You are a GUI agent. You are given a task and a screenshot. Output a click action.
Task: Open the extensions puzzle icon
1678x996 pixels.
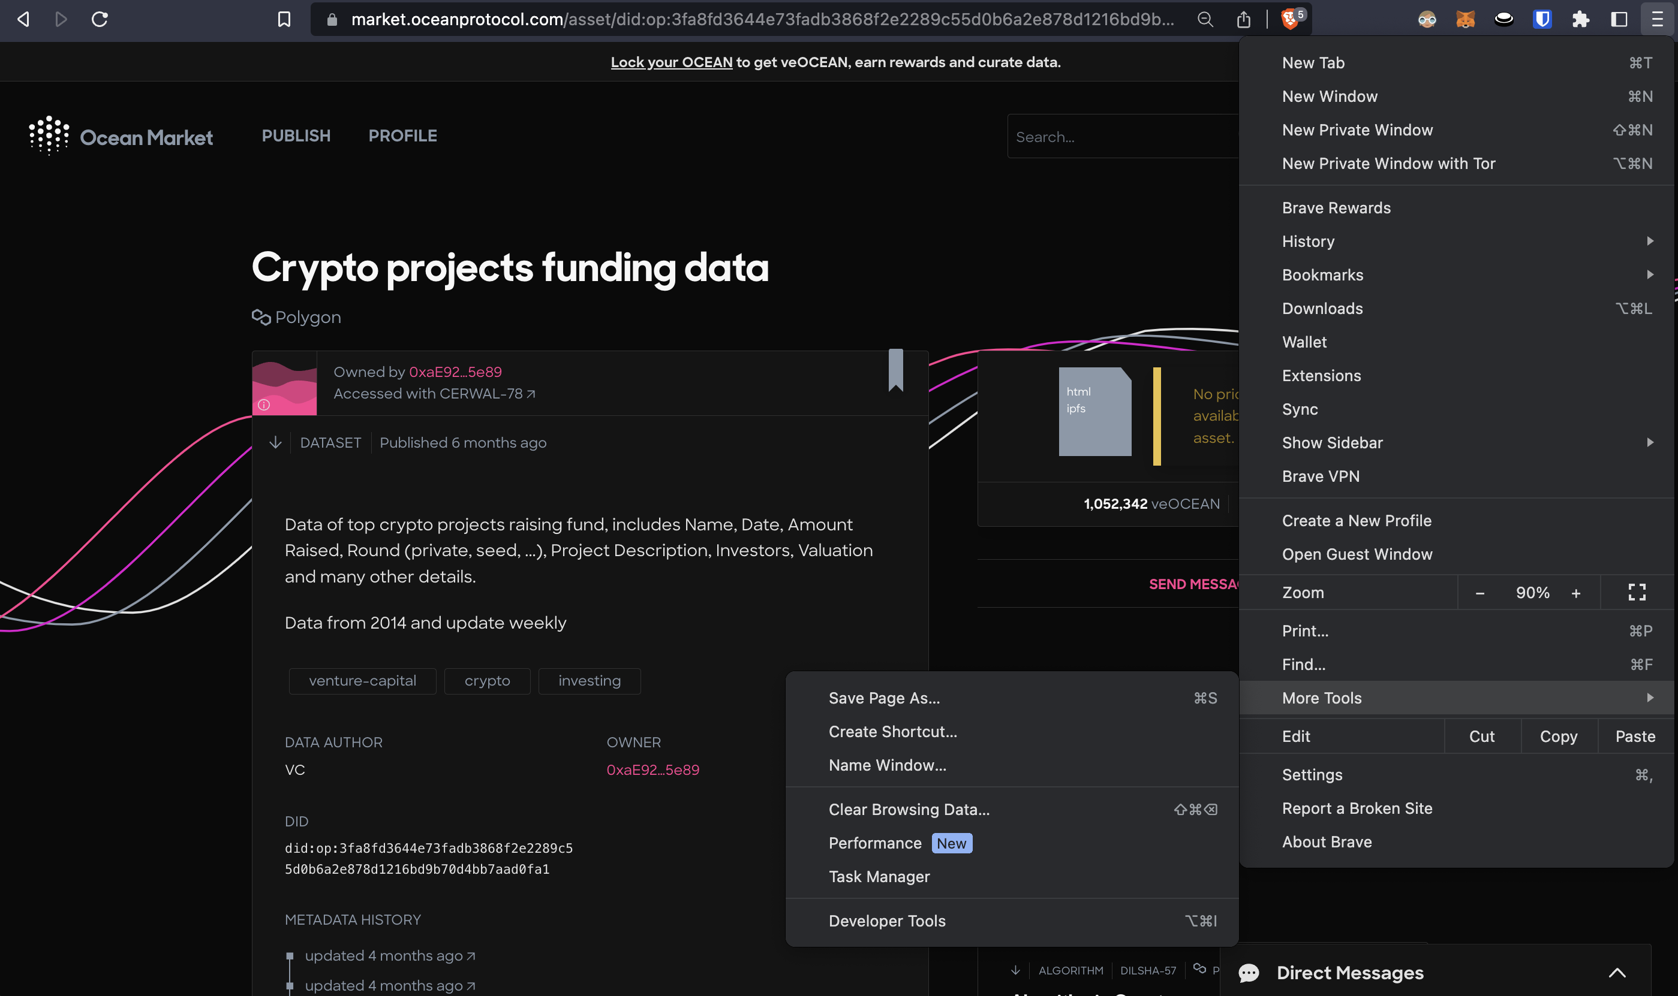pos(1581,19)
